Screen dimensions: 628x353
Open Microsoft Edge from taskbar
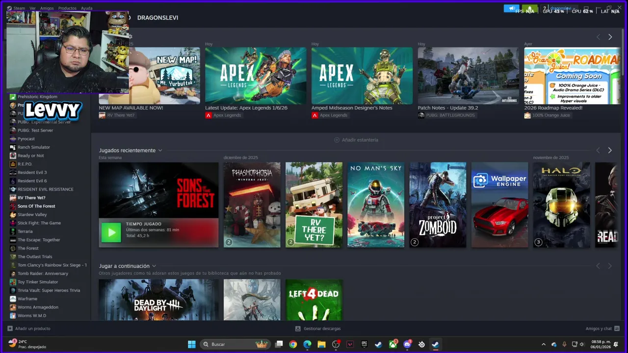[307, 344]
